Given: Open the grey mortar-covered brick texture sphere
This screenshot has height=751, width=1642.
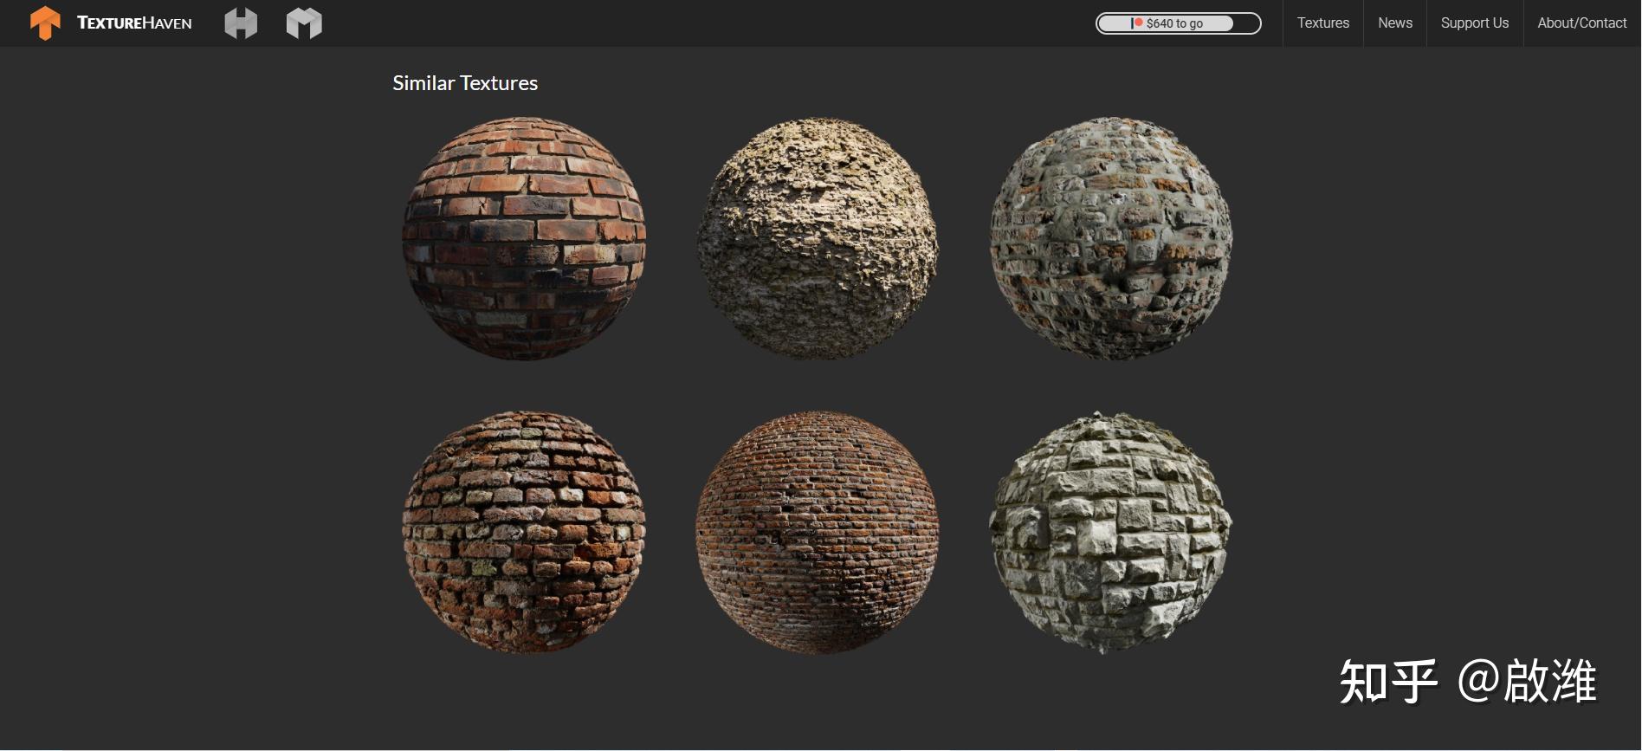Looking at the screenshot, I should 1111,238.
